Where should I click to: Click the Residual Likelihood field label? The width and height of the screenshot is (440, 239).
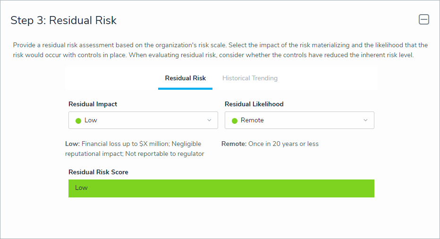pos(254,104)
